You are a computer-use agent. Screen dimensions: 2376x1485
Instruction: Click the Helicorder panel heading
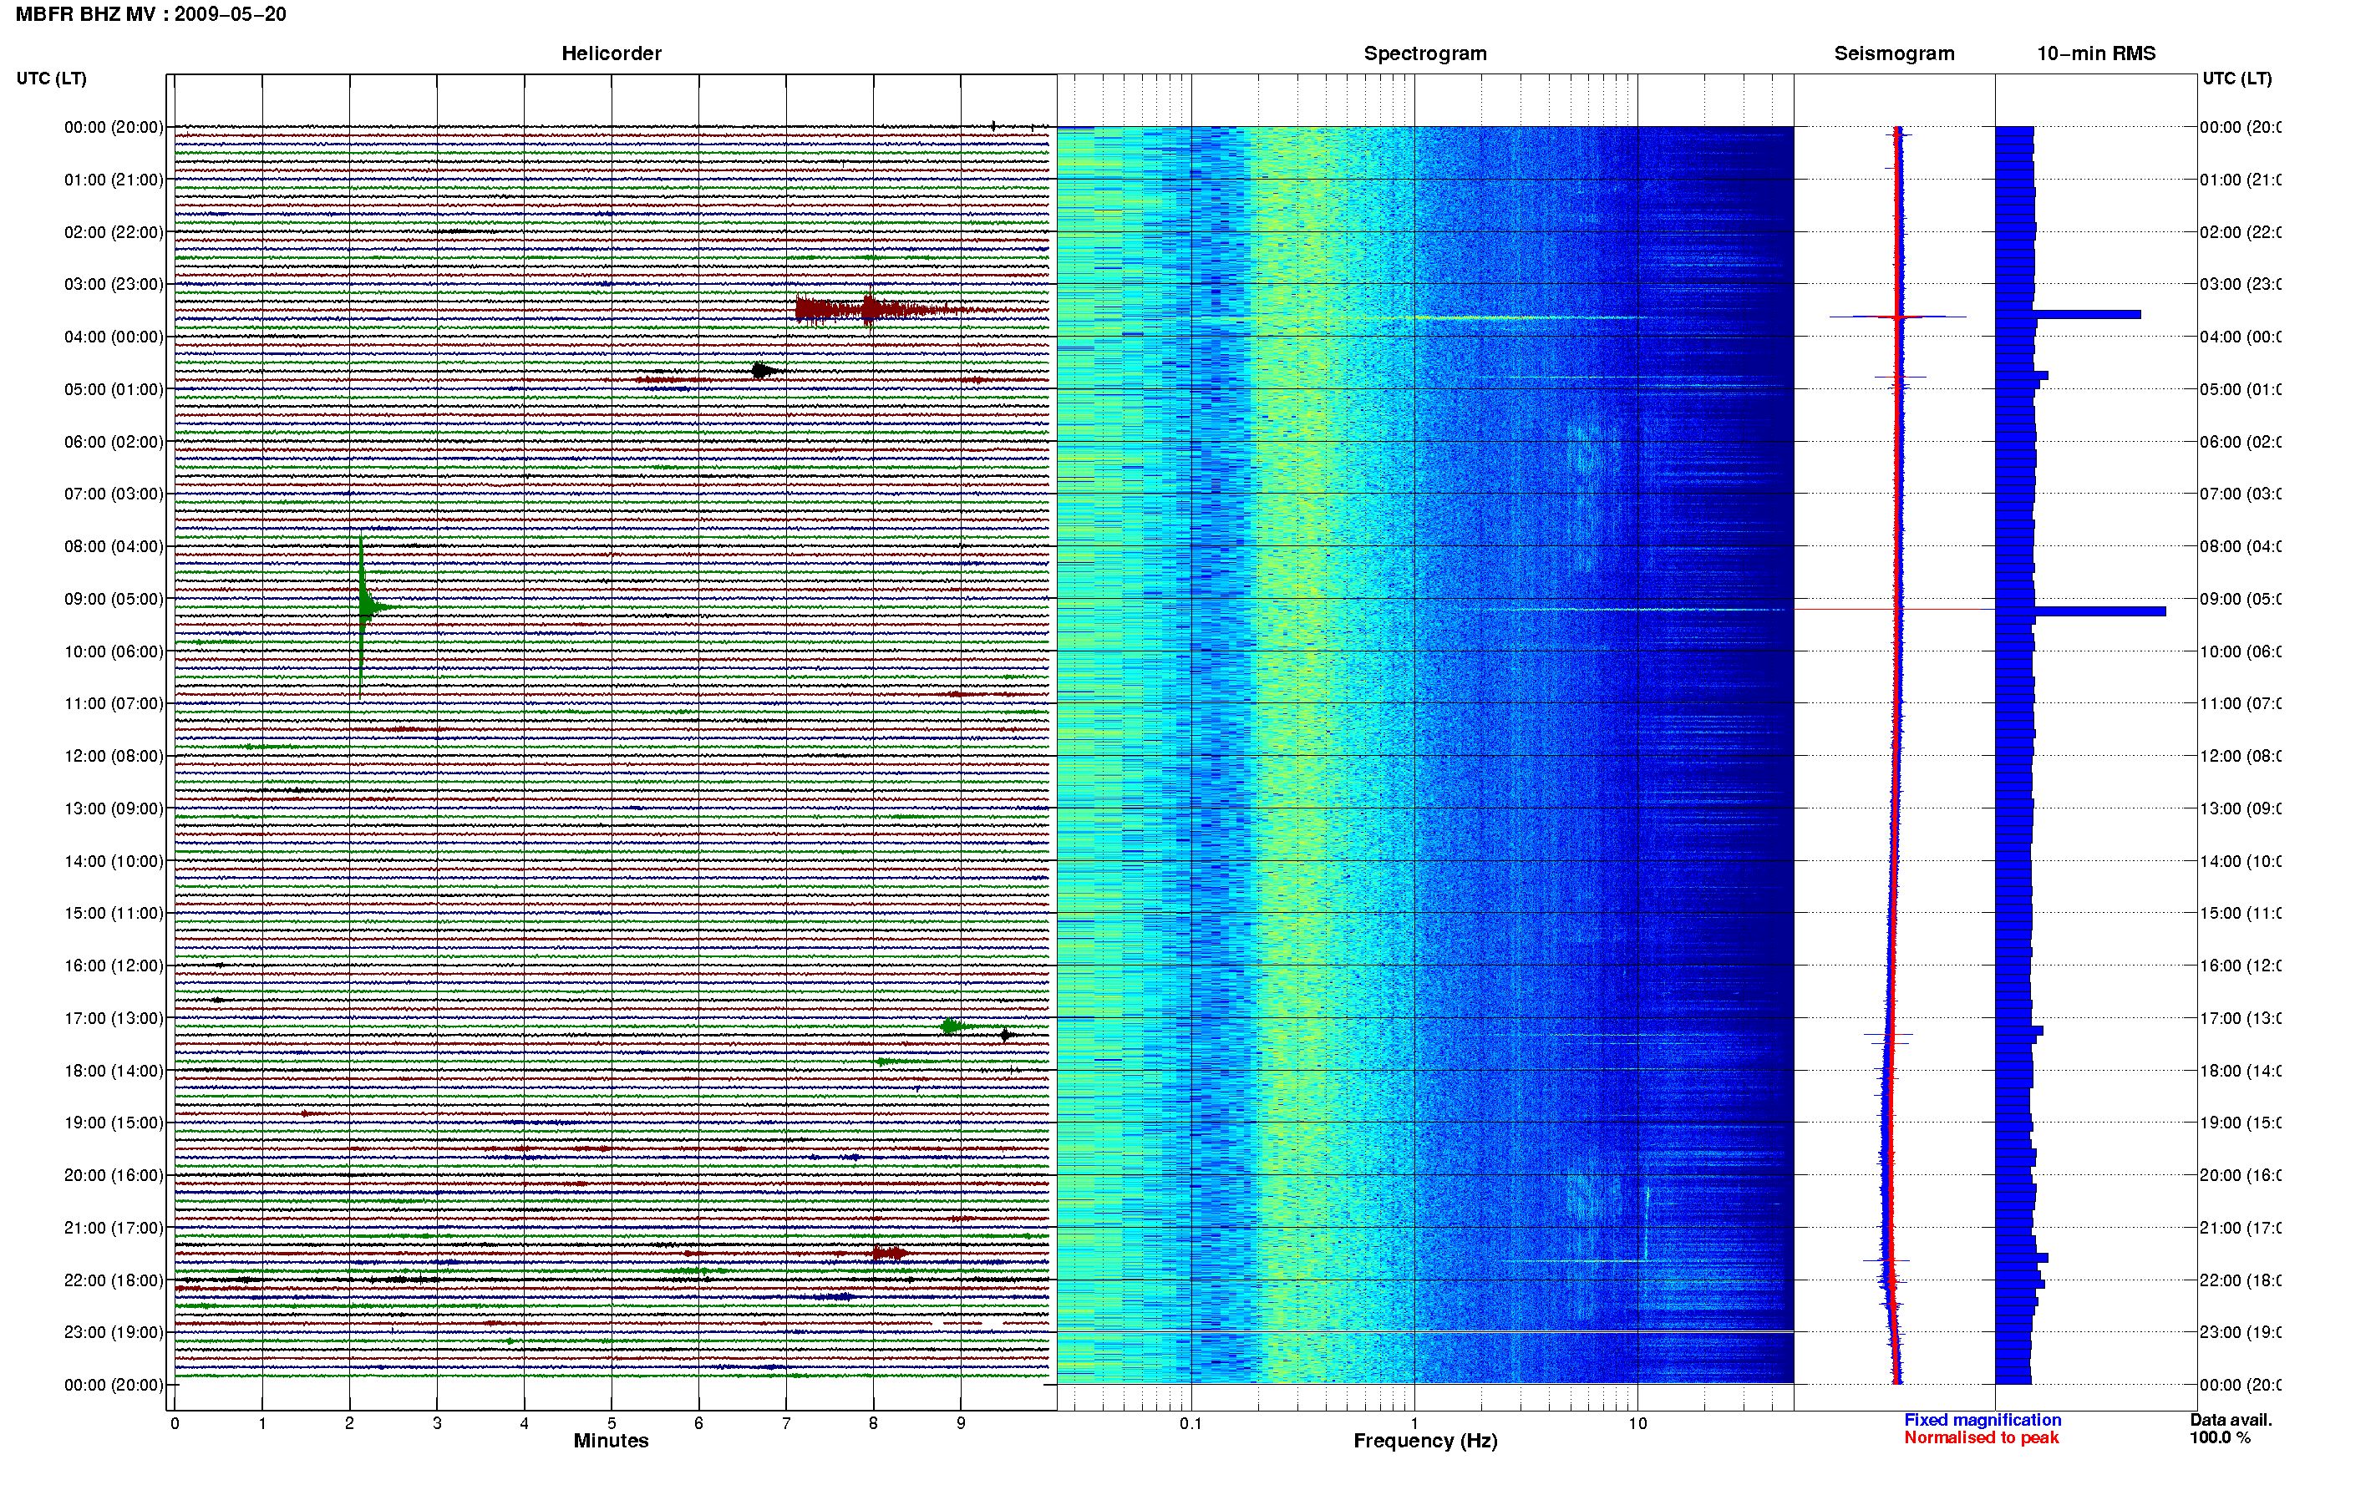coord(611,53)
